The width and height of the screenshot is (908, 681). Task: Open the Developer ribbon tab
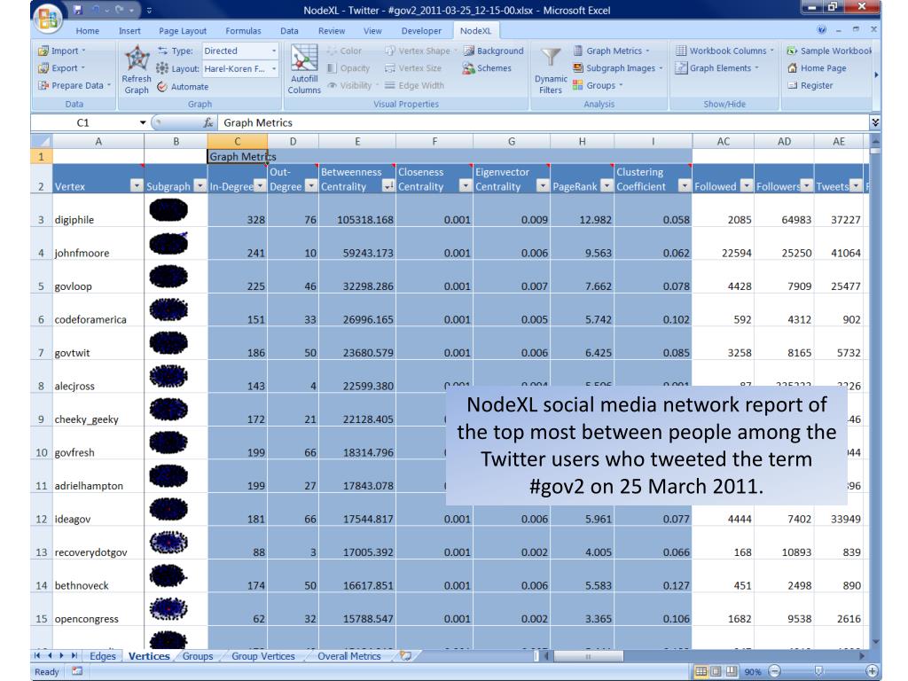(x=421, y=31)
